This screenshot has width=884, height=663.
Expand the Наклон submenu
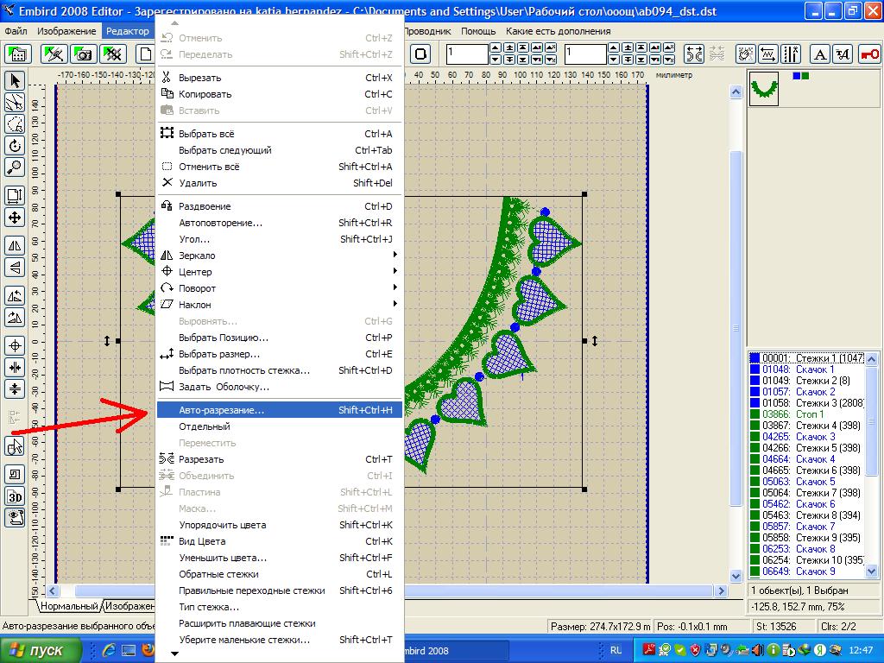click(x=276, y=305)
